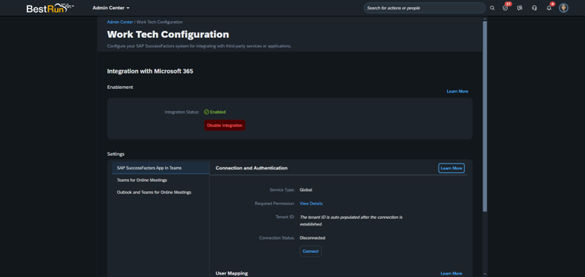Click the search actions or people field
The height and width of the screenshot is (277, 585).
pyautogui.click(x=425, y=8)
